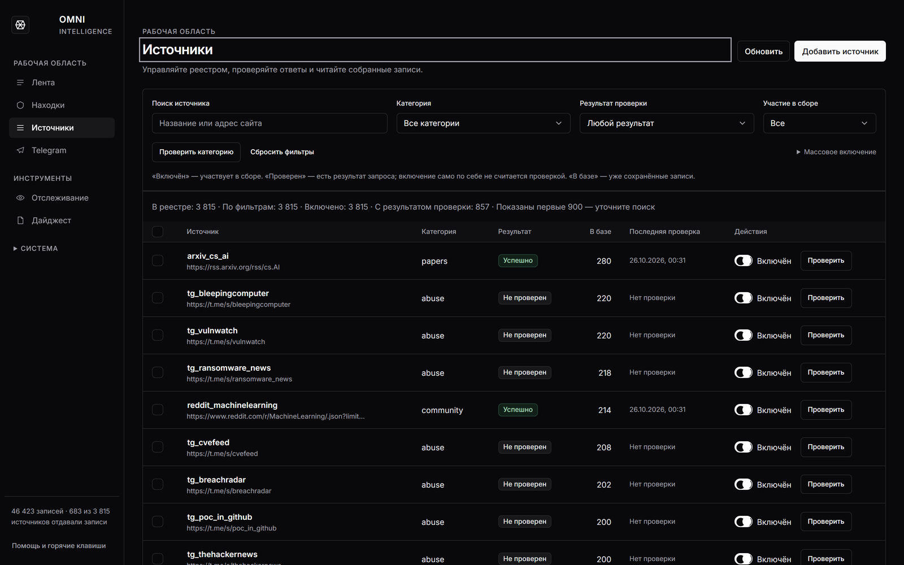
Task: Go to Находки in sidebar
Action: [62, 105]
